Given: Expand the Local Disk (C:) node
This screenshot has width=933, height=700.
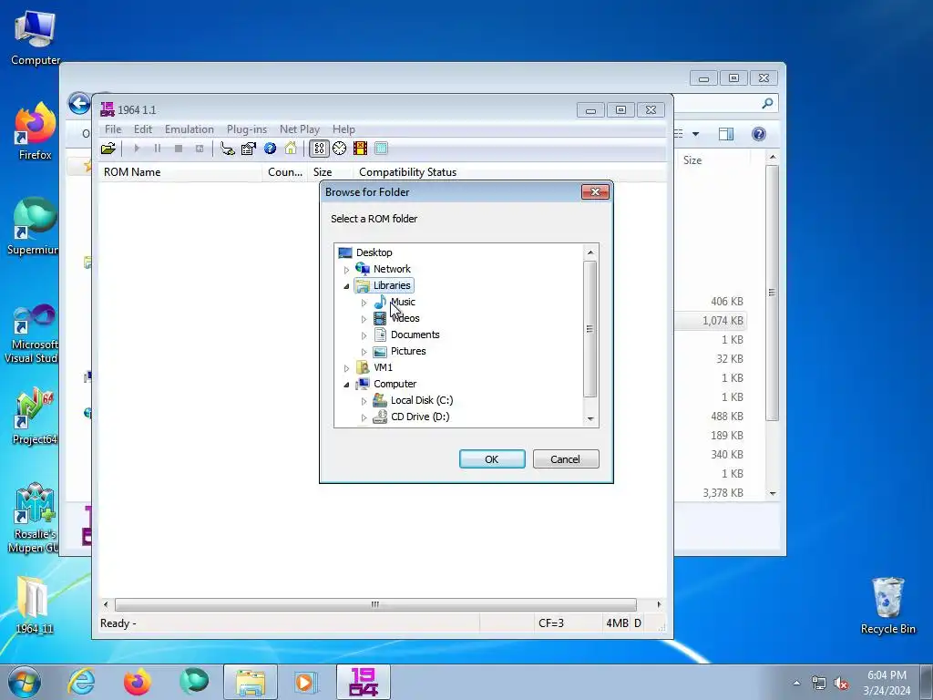Looking at the screenshot, I should tap(364, 401).
